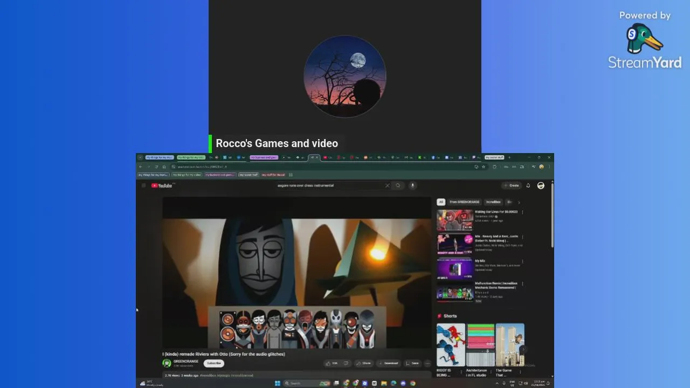Open 'my stuff for discord' bookmark folder
This screenshot has width=690, height=388.
(273, 175)
